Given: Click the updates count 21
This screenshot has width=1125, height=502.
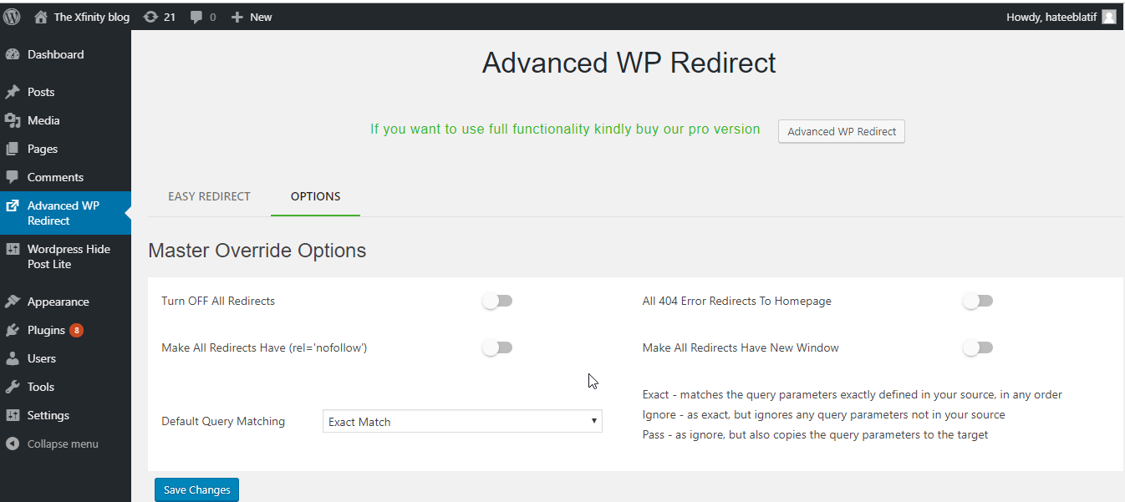Looking at the screenshot, I should pos(170,17).
